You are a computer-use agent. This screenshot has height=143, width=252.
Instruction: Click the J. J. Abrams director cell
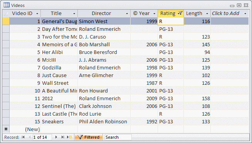coord(104,60)
